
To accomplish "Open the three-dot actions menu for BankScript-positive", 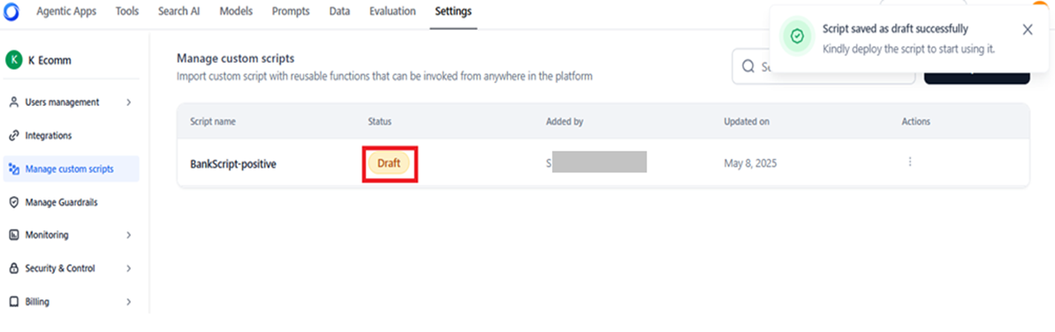I will click(x=910, y=162).
